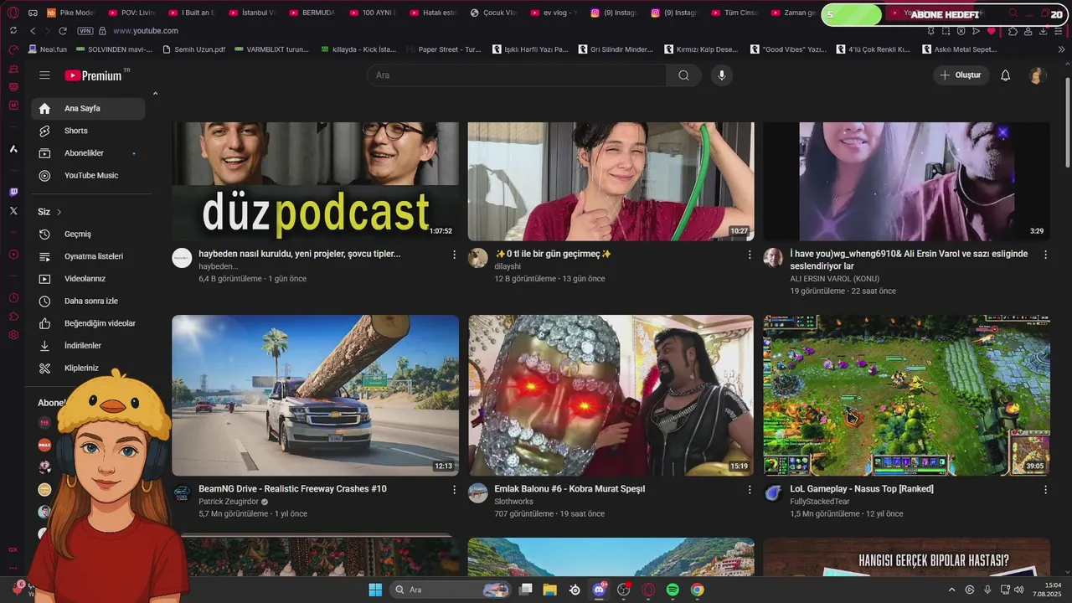Open Oynatma listeleri playlists

(x=88, y=256)
